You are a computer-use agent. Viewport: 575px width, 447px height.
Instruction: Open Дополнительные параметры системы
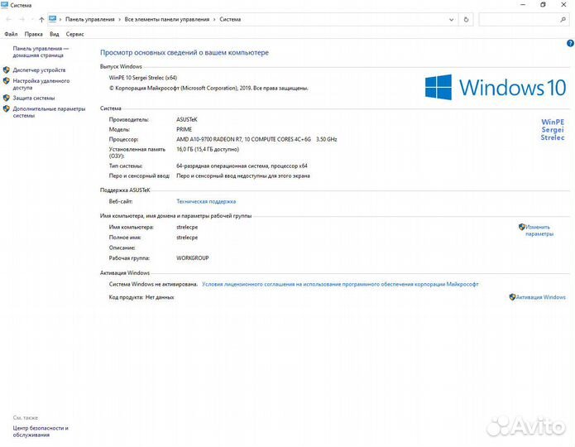pyautogui.click(x=49, y=112)
